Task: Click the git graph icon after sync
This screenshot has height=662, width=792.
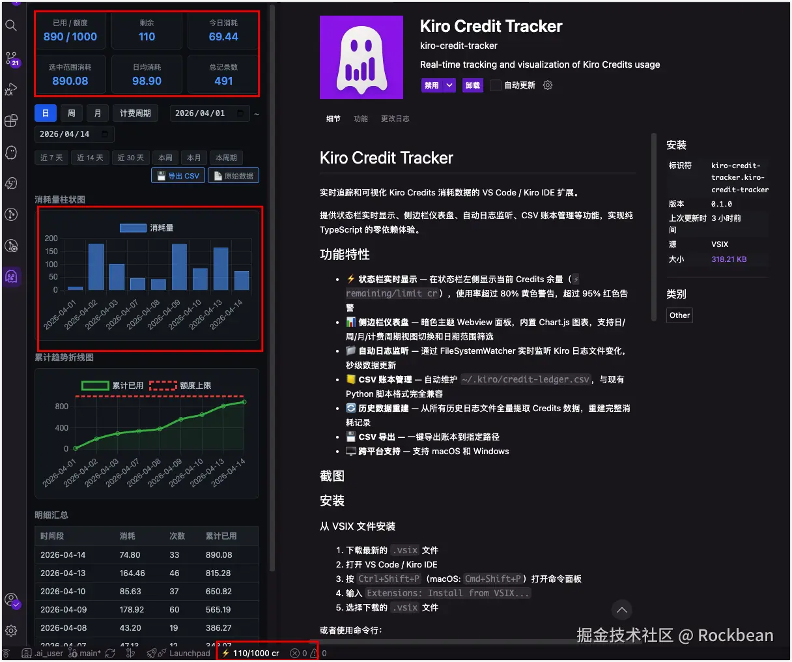Action: 130,653
